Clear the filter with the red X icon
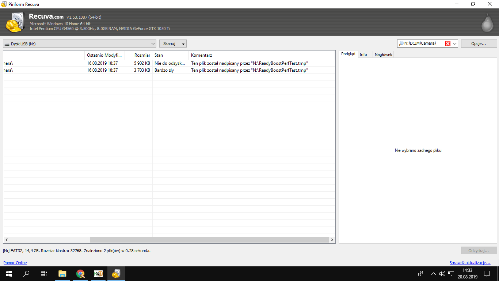This screenshot has width=499, height=281. point(448,44)
